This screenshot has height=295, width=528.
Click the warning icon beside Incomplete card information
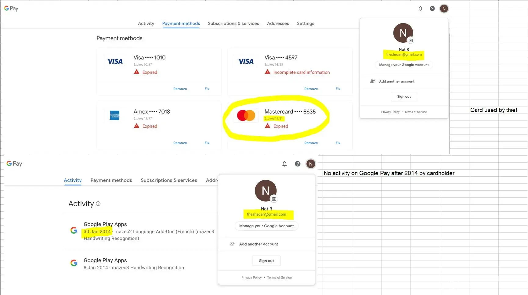tap(268, 72)
